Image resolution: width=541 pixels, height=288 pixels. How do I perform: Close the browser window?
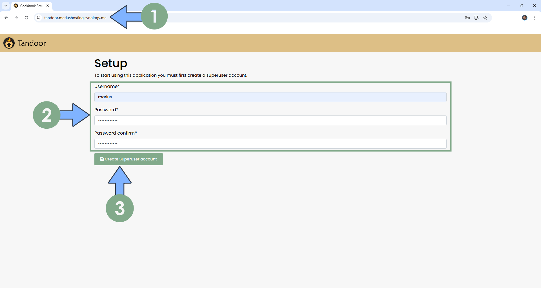click(x=535, y=6)
